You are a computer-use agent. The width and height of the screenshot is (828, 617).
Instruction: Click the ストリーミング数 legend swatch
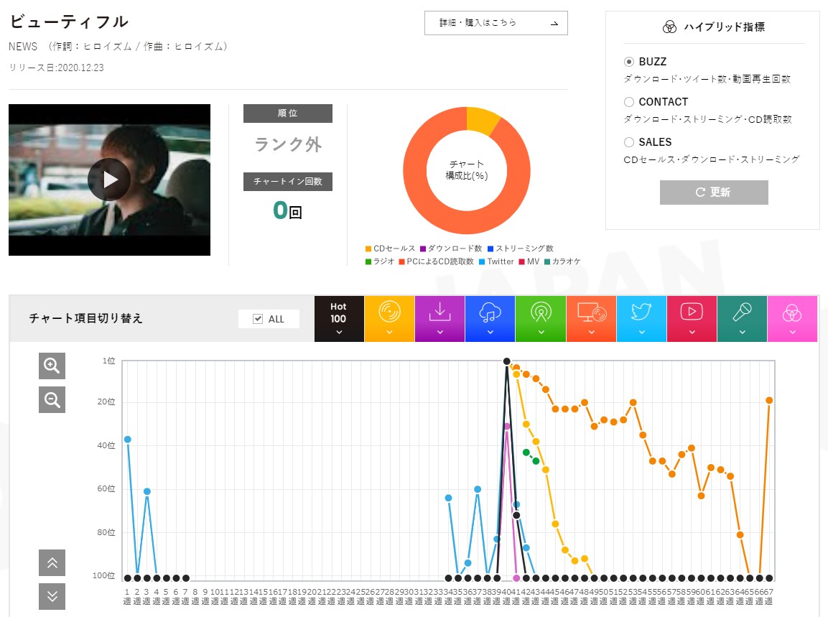coord(490,249)
